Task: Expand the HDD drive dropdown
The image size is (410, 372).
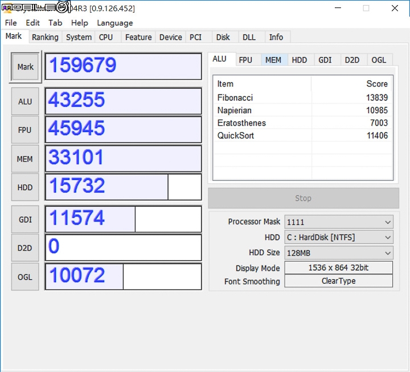Action: 339,238
